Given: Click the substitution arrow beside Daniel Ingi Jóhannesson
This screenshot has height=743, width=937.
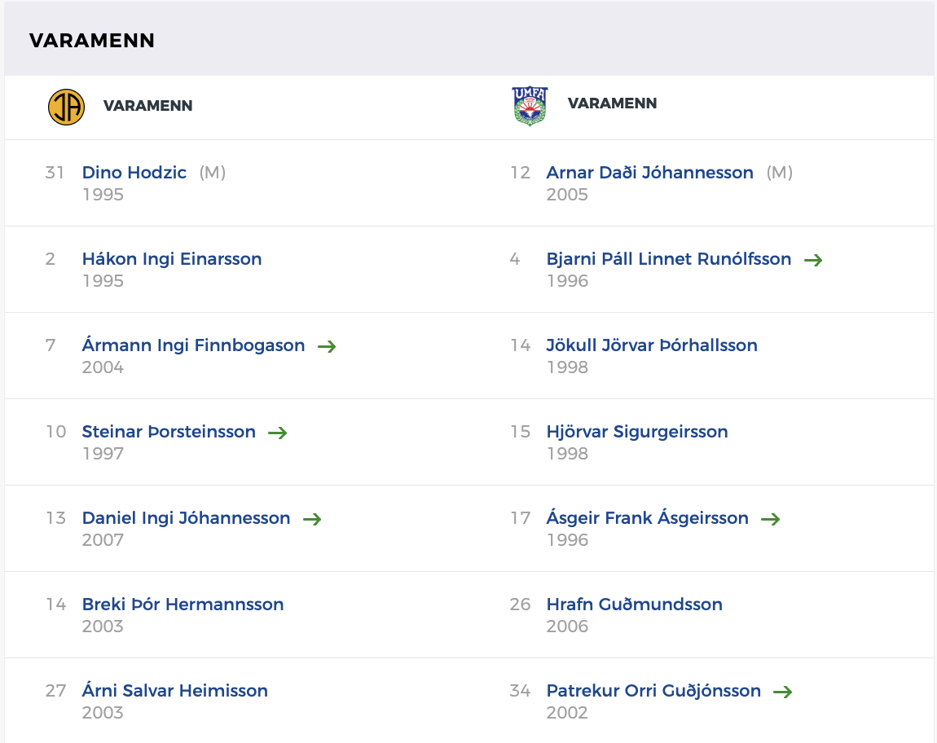Looking at the screenshot, I should (312, 519).
